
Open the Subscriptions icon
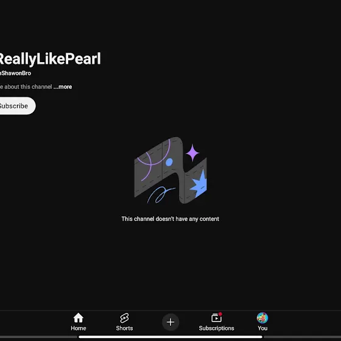(x=216, y=318)
